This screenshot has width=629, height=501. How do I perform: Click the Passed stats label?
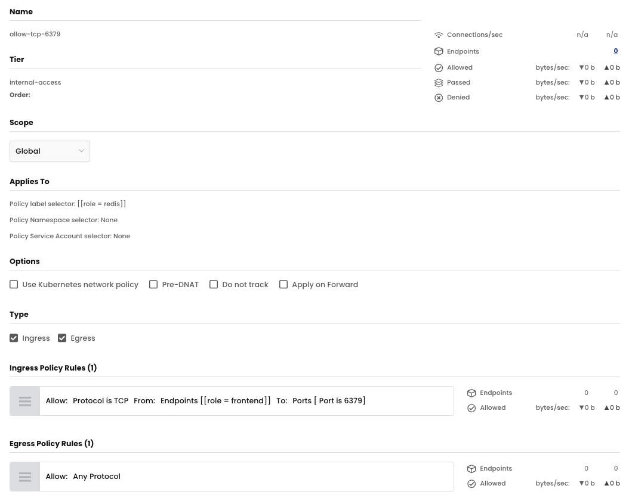458,82
